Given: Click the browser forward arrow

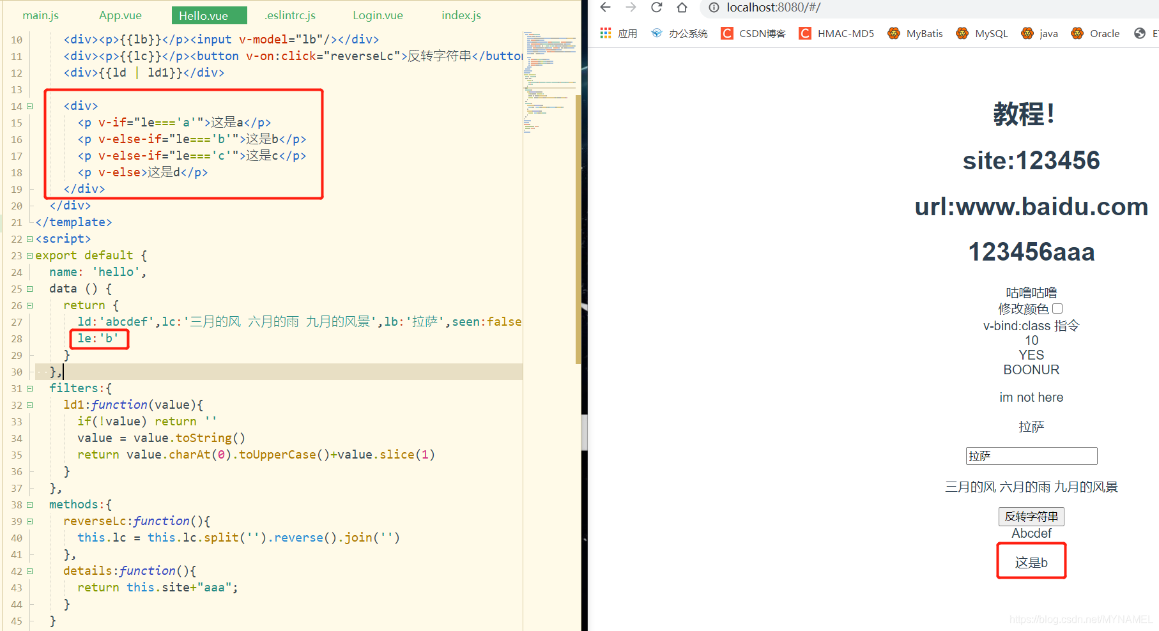Looking at the screenshot, I should click(x=631, y=8).
